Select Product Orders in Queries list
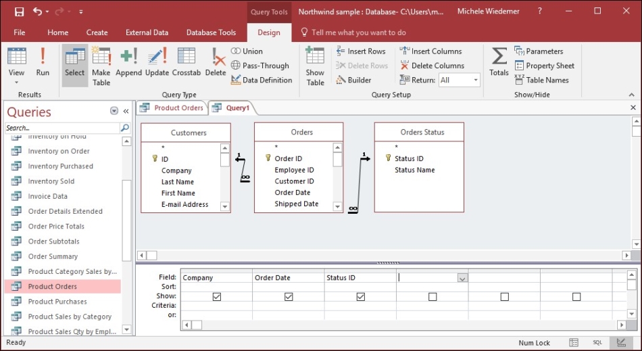 63,286
